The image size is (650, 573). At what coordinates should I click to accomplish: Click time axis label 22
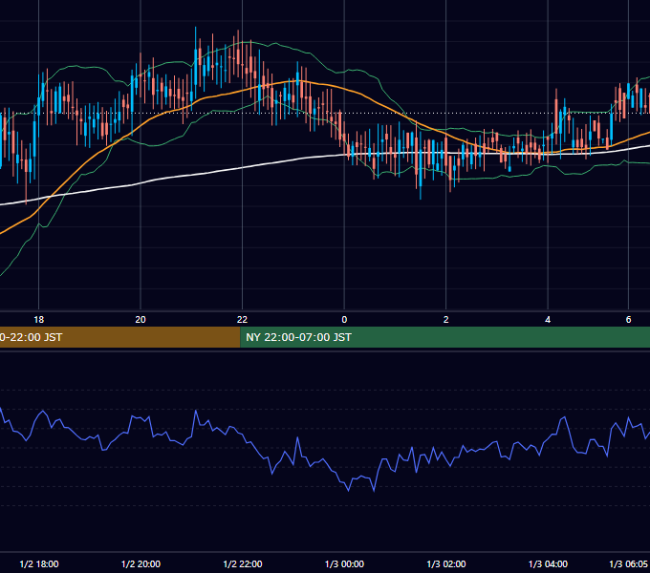tap(242, 320)
